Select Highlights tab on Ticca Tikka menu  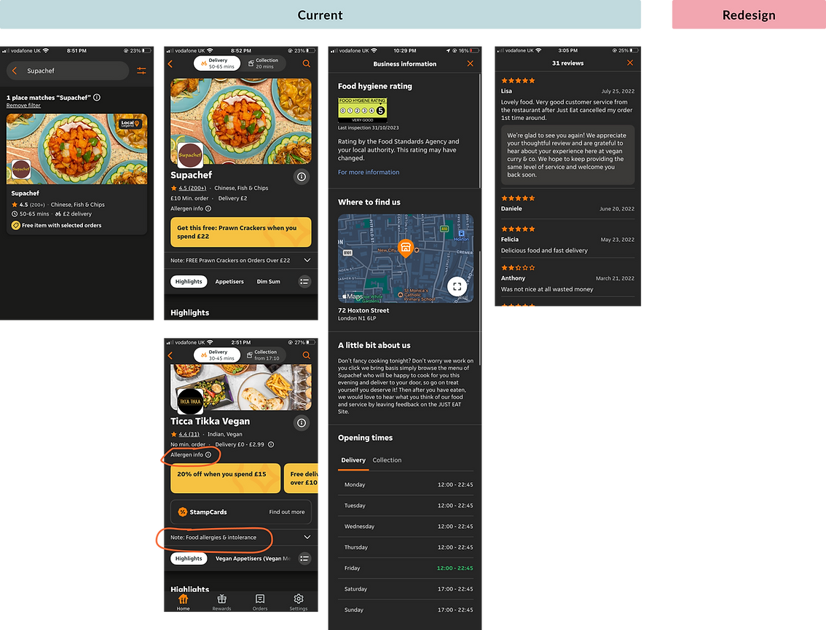(189, 559)
